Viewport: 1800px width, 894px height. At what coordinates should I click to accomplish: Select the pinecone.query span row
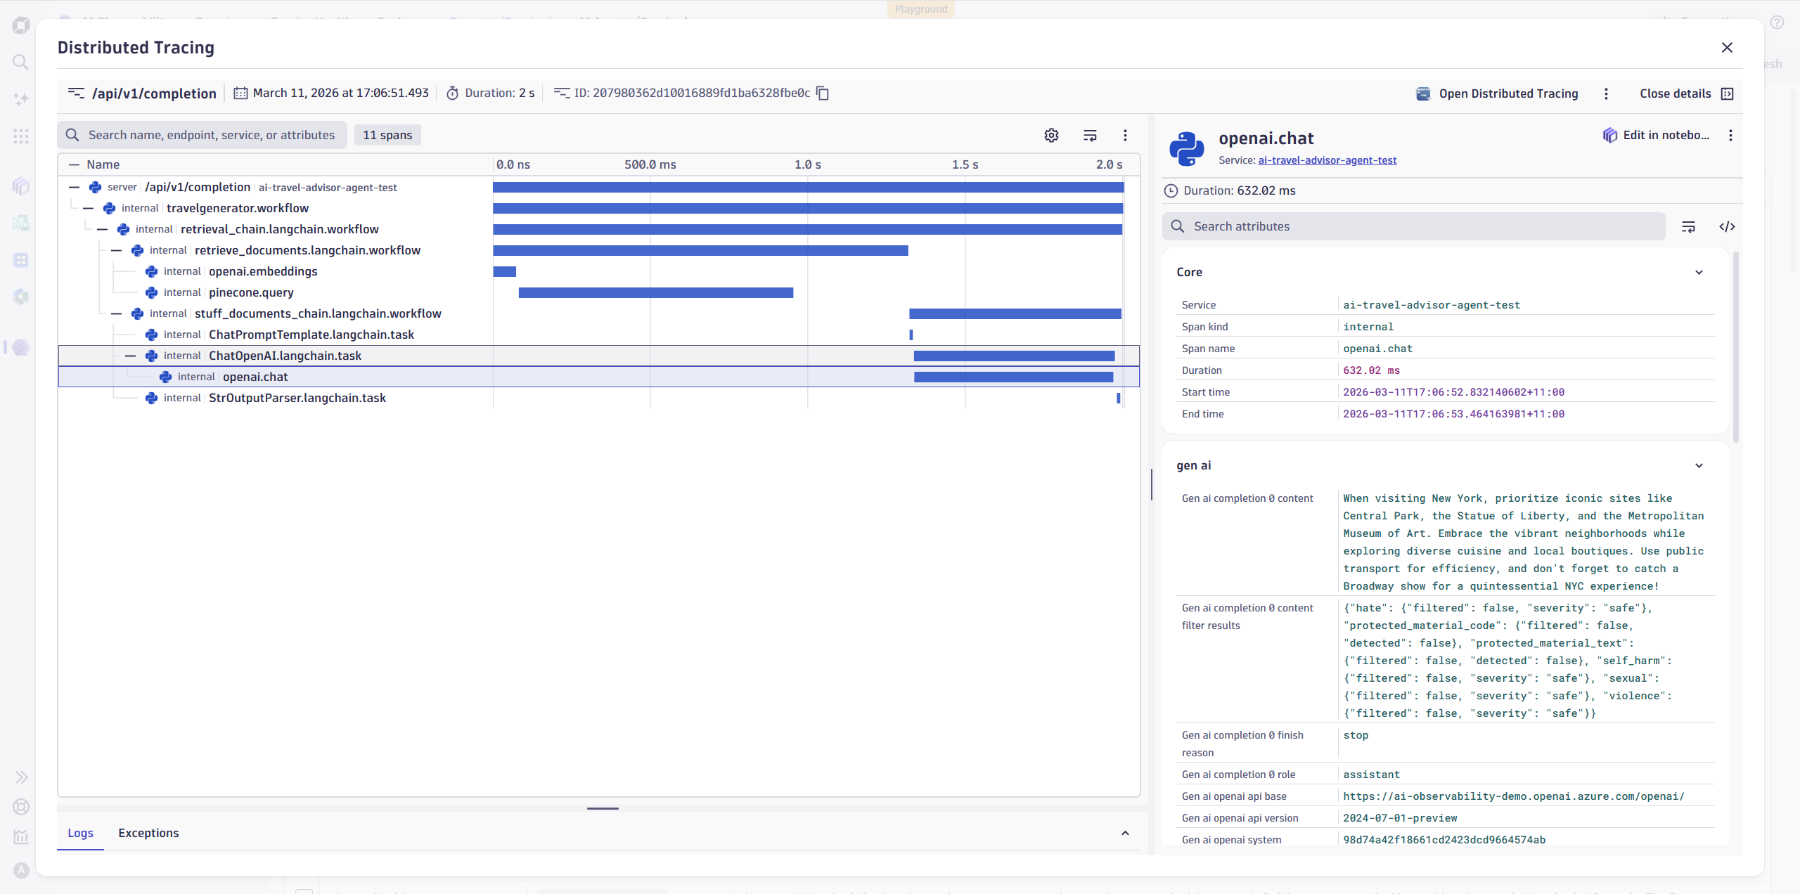pyautogui.click(x=598, y=292)
